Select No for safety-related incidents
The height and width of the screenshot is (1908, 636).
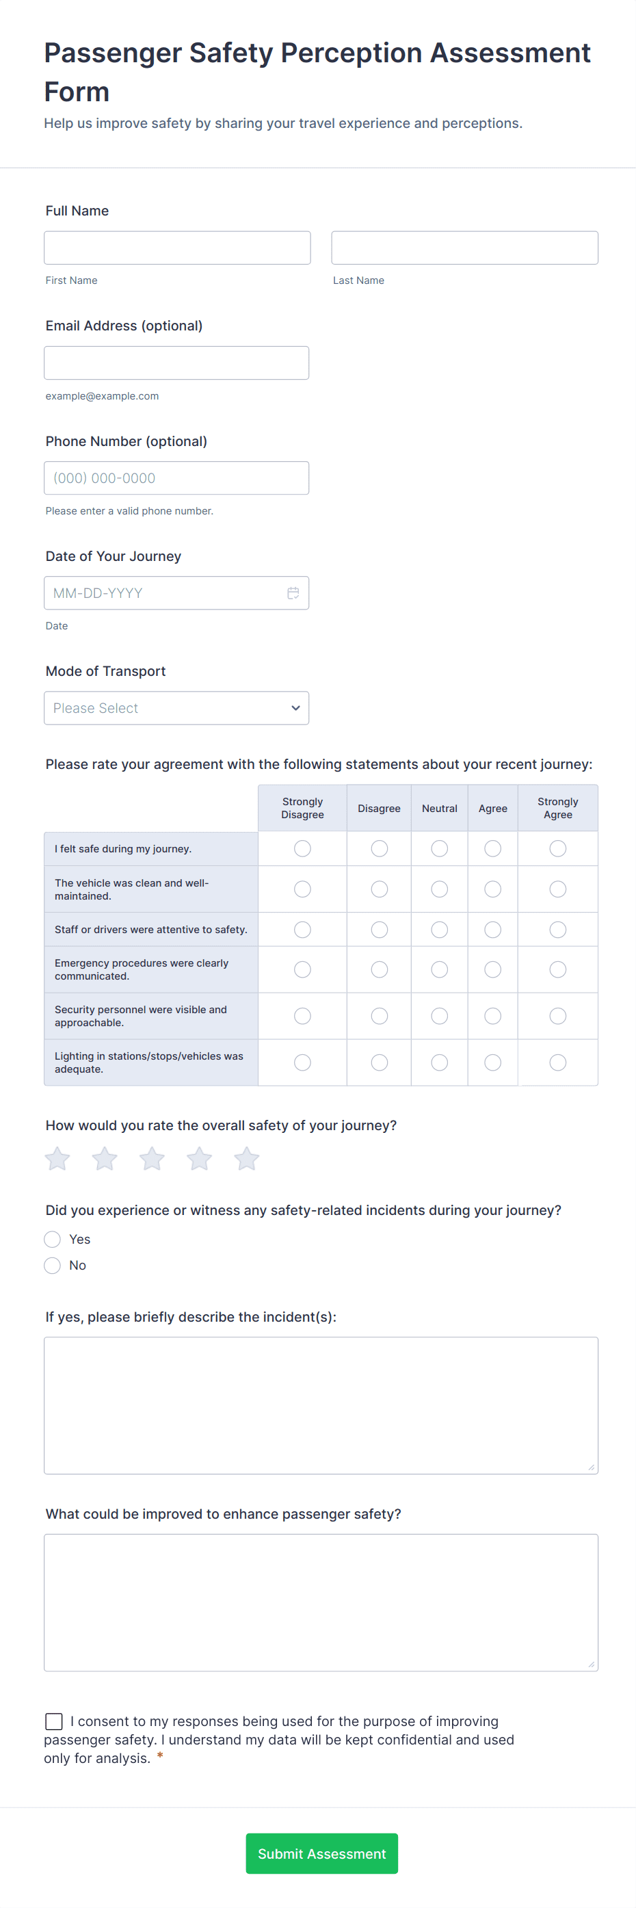[x=53, y=1265]
